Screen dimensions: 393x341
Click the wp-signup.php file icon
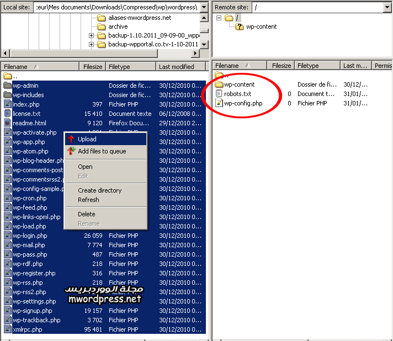8,311
